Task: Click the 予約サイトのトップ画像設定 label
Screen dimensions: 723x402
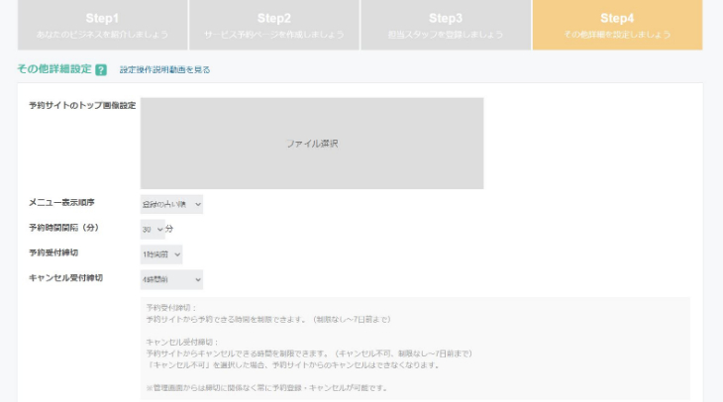Action: tap(82, 104)
